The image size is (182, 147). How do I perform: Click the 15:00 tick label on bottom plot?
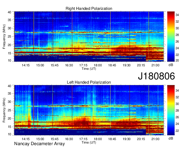pos(40,139)
